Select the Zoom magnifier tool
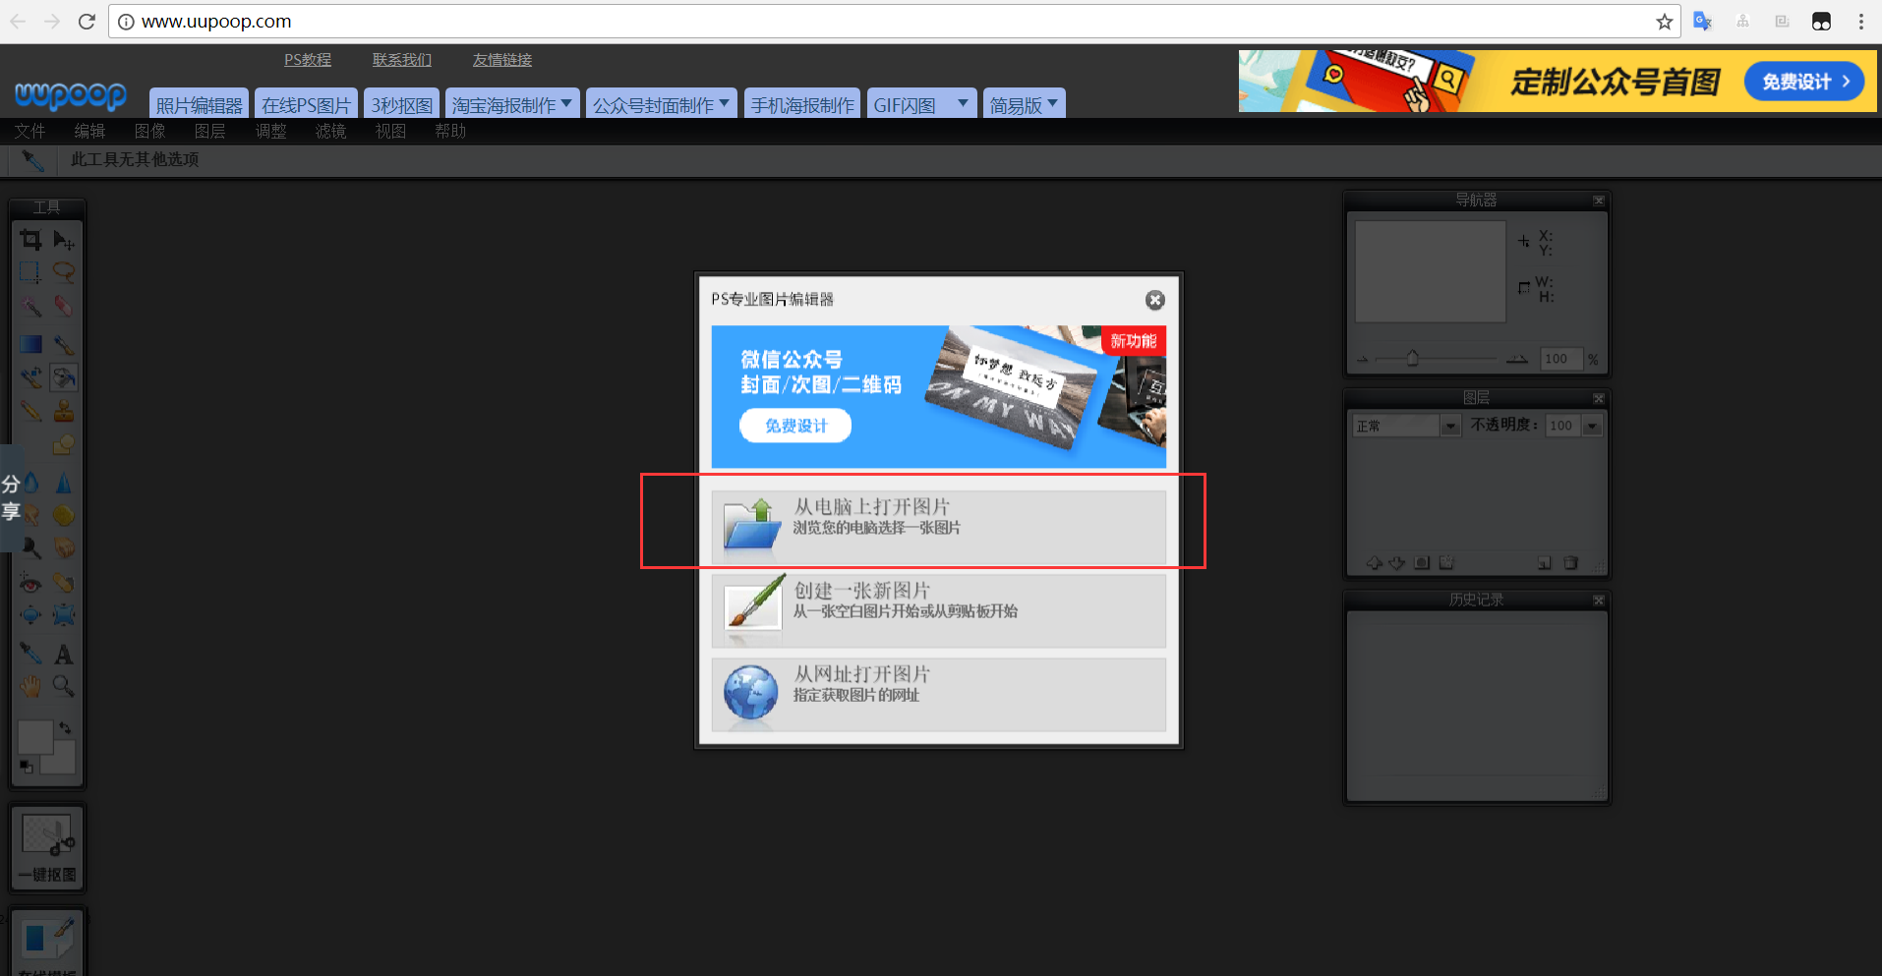 click(64, 686)
